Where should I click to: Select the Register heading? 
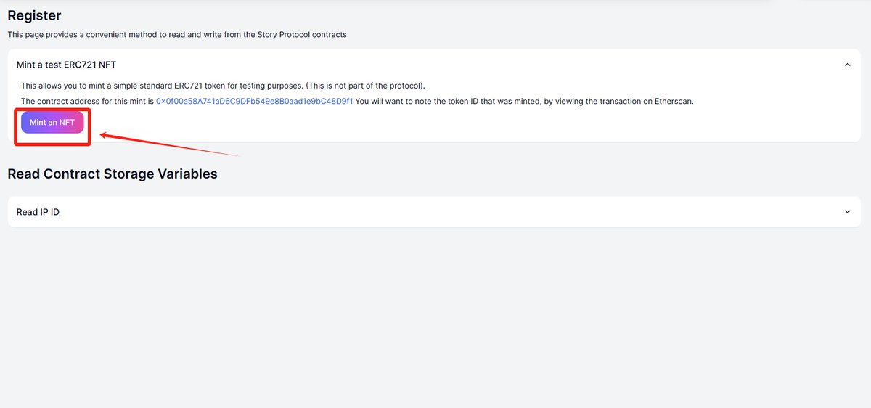pyautogui.click(x=34, y=15)
